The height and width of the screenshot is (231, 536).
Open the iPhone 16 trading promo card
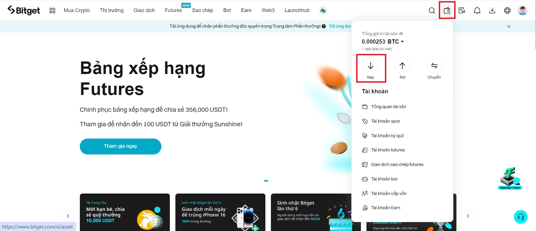pos(220,212)
